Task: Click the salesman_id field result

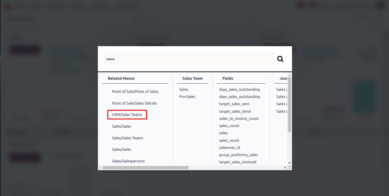Action: click(229, 148)
